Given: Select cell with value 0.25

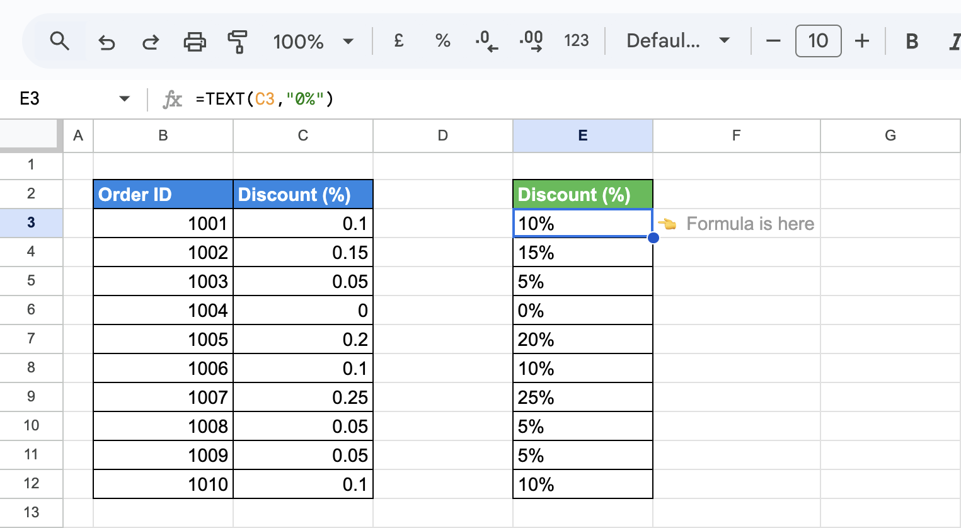Looking at the screenshot, I should coord(303,397).
